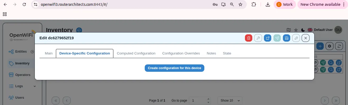Click the install app icon in the address bar
Viewport: 348px width, 105px height.
coord(224,4)
